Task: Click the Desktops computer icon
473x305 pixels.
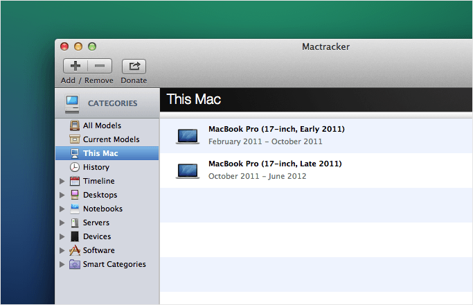Action: [x=75, y=195]
